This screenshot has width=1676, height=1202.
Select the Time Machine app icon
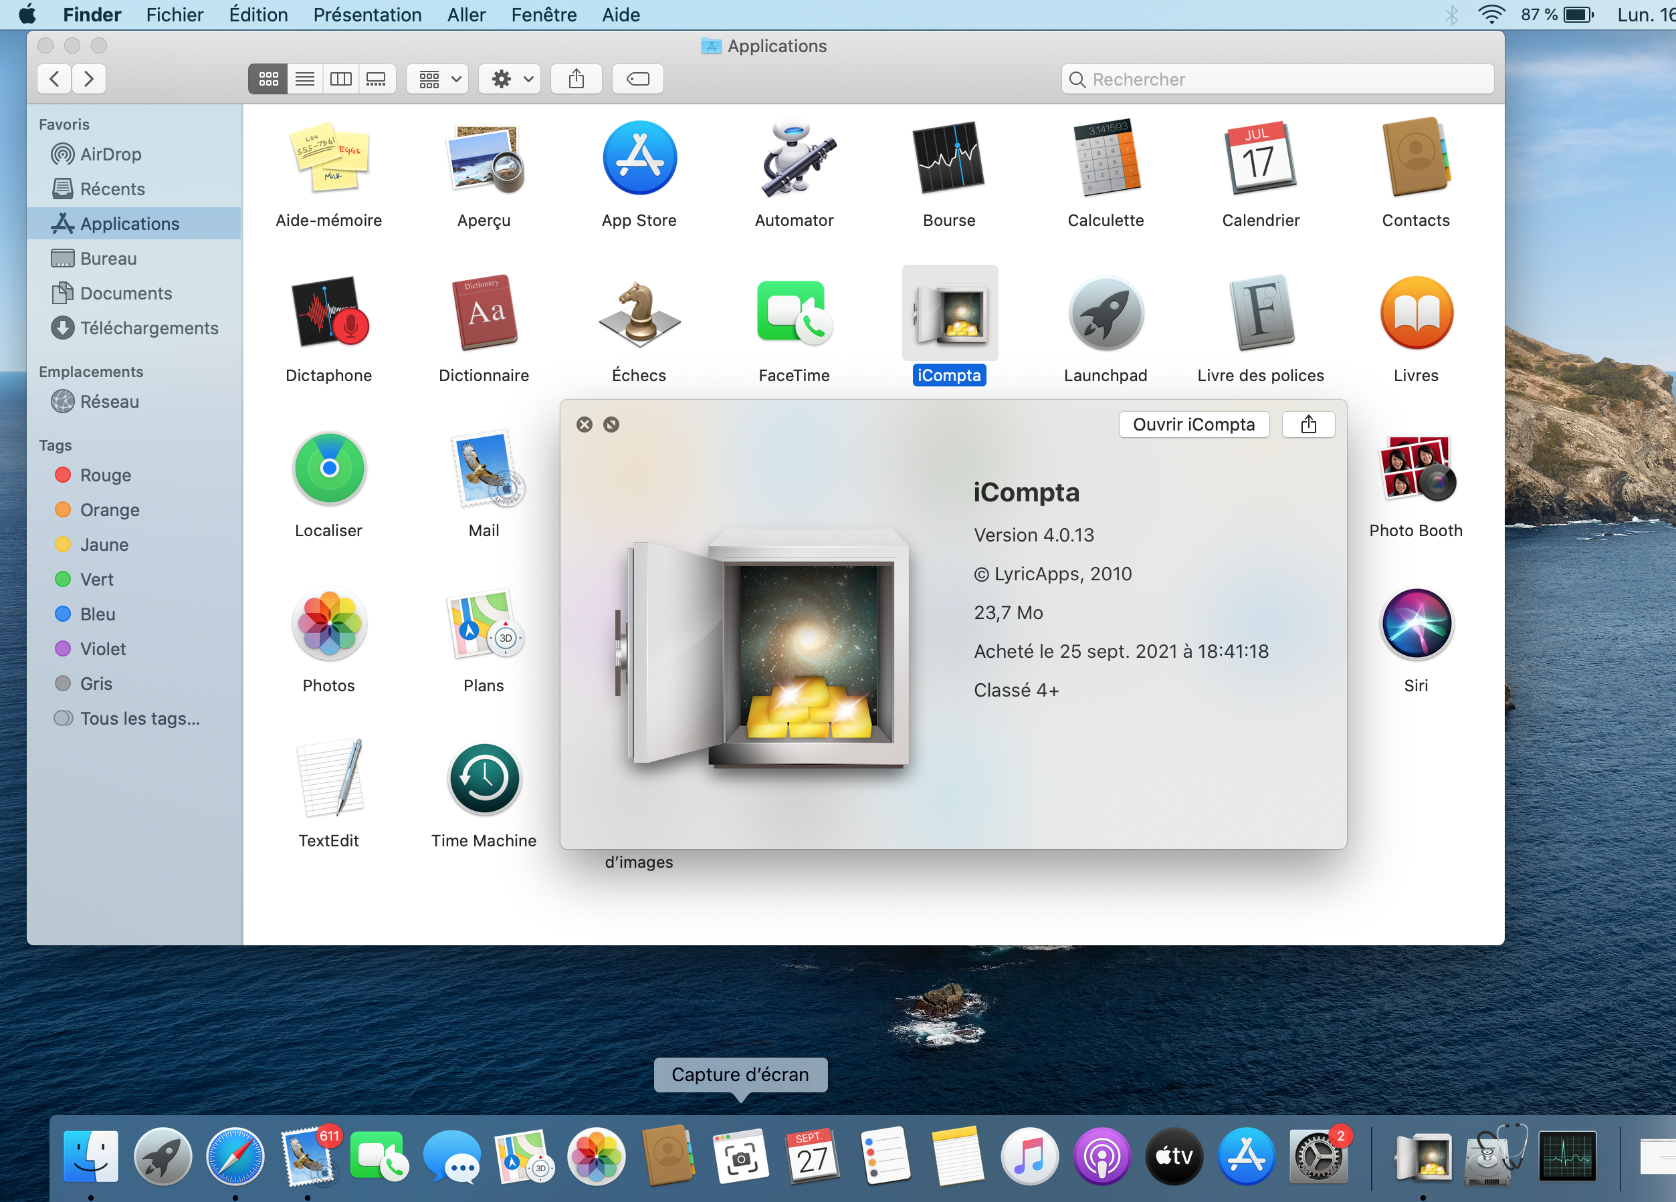484,779
